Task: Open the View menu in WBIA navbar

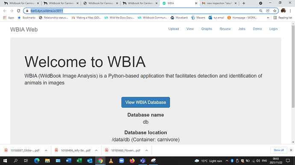Action: [190, 29]
